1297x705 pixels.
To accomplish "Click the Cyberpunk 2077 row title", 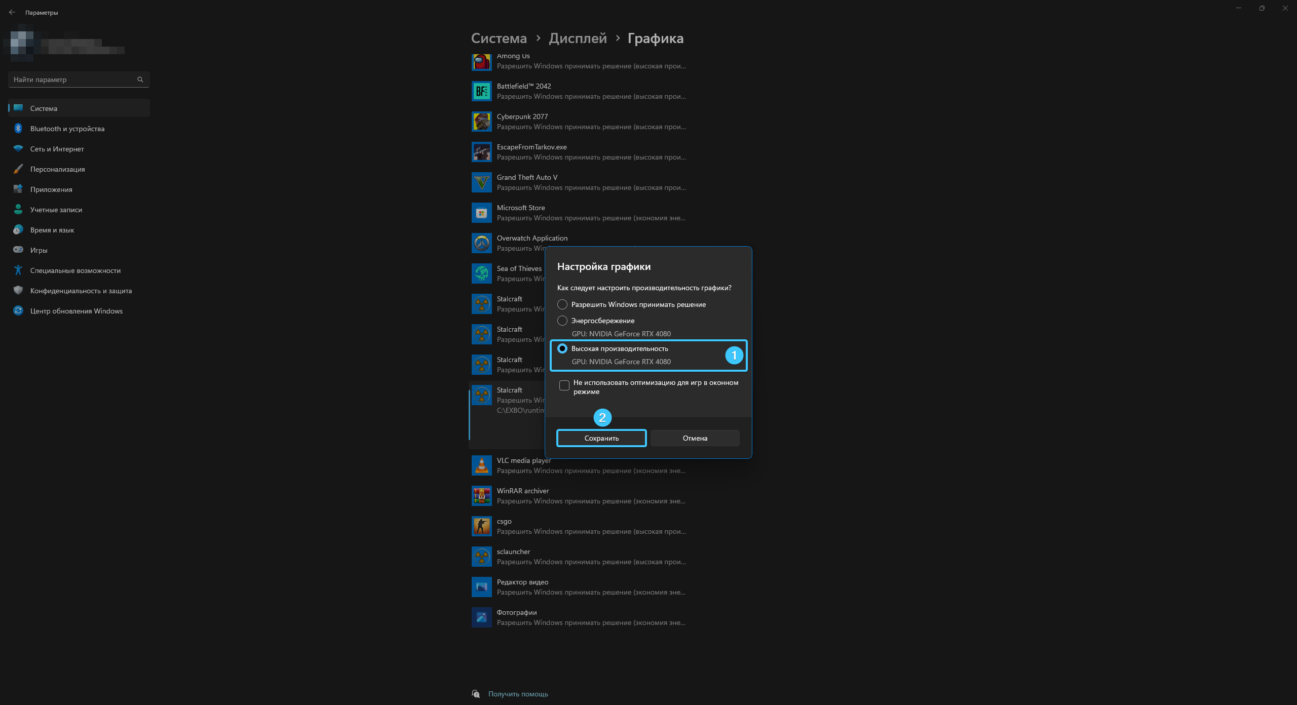I will coord(522,116).
